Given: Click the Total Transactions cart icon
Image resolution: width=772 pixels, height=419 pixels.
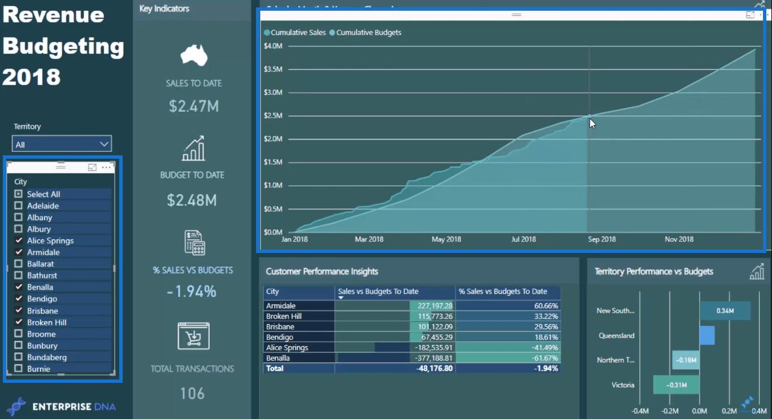Looking at the screenshot, I should pyautogui.click(x=193, y=335).
